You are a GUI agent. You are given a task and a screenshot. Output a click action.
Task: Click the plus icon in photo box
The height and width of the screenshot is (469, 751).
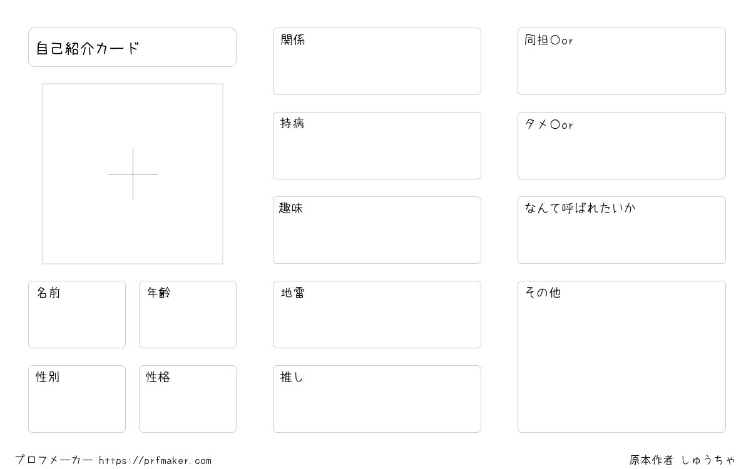tap(133, 174)
